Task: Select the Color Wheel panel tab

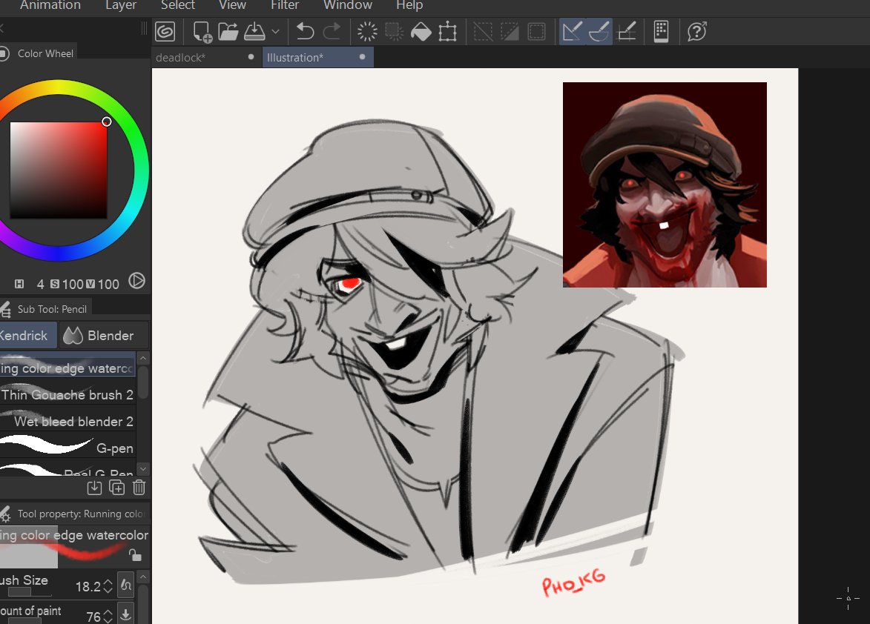Action: (38, 54)
